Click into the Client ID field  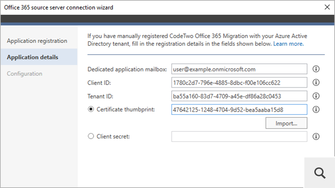[239, 83]
